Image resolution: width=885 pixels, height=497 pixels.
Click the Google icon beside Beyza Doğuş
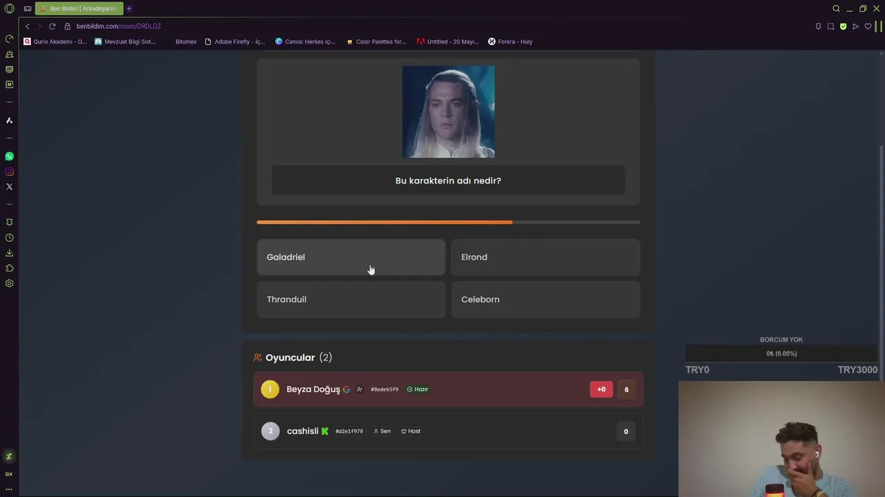(x=346, y=389)
